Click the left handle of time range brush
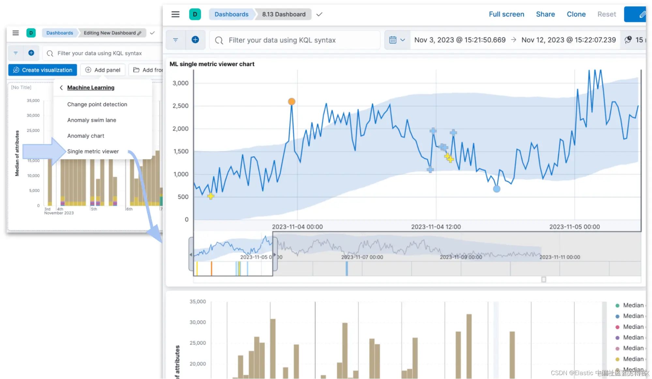 pyautogui.click(x=191, y=254)
